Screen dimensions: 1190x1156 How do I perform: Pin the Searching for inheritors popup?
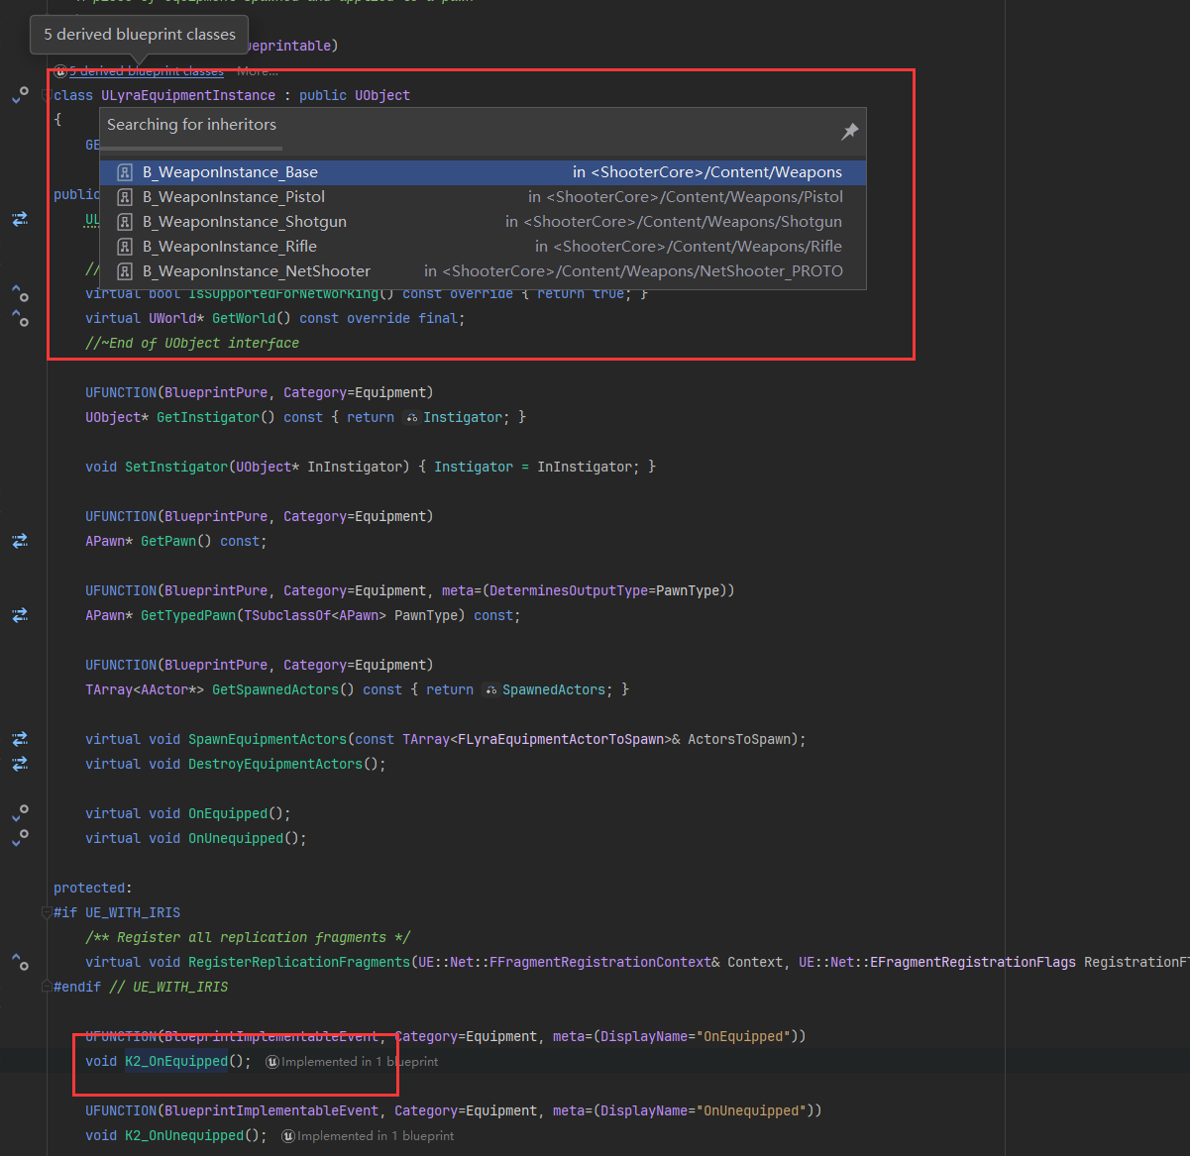click(849, 132)
